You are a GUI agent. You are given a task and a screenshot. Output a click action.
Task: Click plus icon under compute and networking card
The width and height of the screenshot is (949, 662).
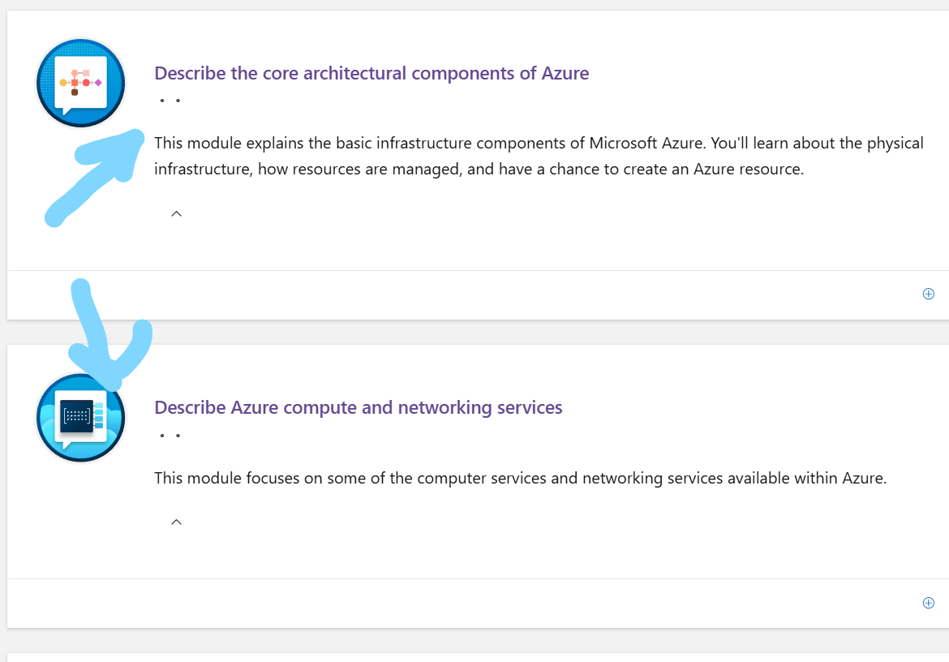[929, 603]
